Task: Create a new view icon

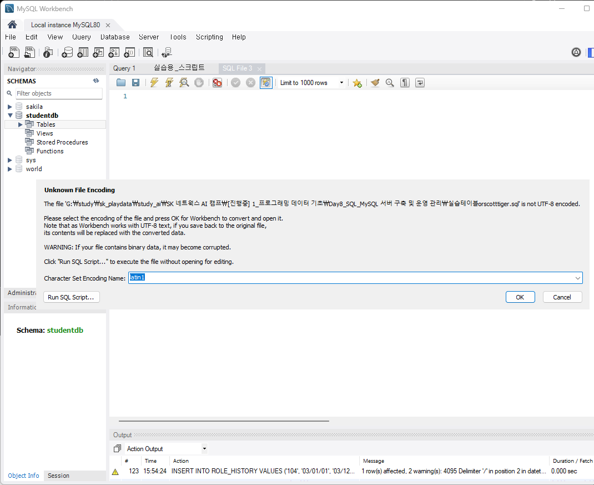Action: point(98,52)
